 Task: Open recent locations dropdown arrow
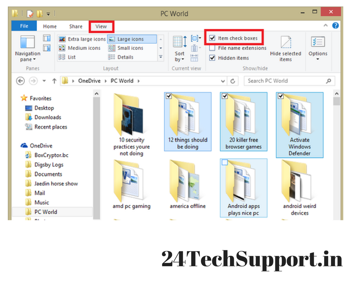tap(44, 81)
